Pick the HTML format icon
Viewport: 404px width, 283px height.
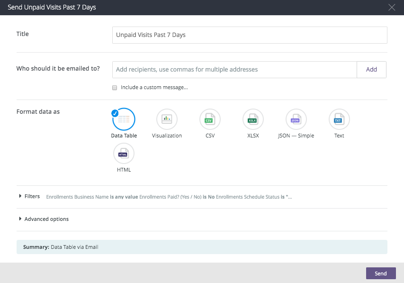click(124, 154)
